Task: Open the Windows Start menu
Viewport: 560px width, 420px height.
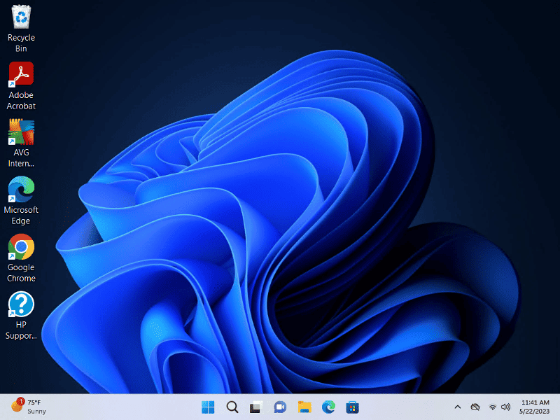Action: point(209,407)
